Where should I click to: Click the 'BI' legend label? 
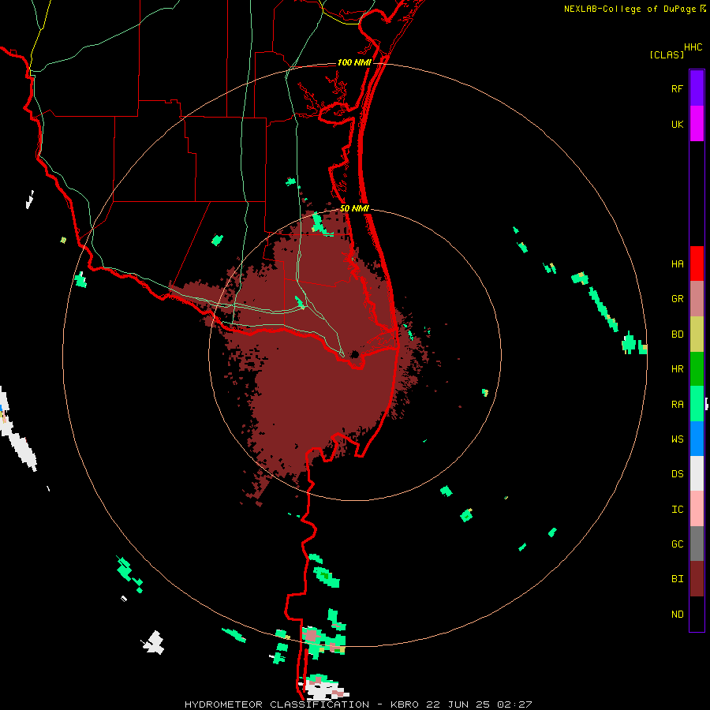(x=677, y=579)
